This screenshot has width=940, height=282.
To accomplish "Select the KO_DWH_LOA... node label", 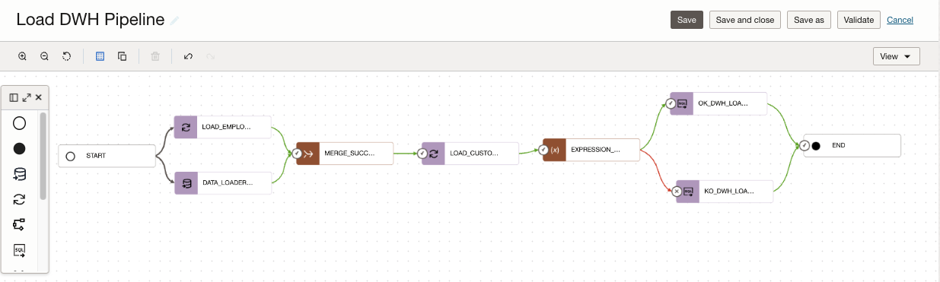I will pos(729,192).
